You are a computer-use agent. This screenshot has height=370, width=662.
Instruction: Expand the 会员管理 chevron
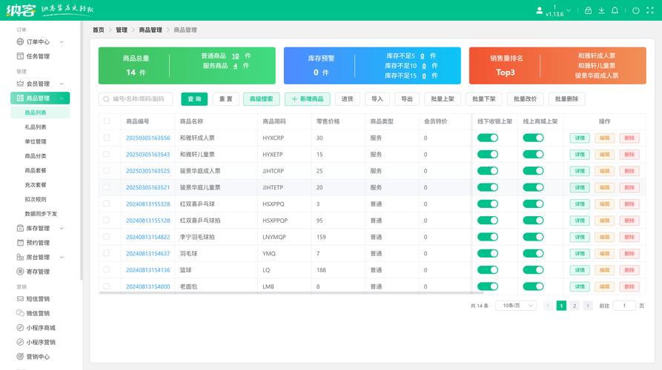point(62,84)
